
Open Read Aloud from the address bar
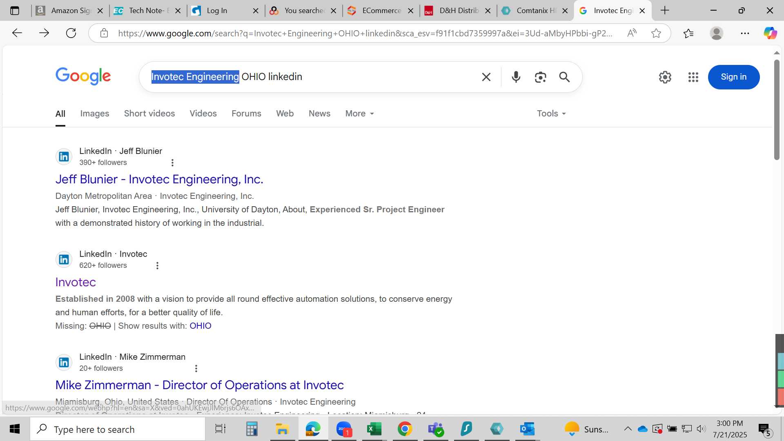(x=632, y=33)
